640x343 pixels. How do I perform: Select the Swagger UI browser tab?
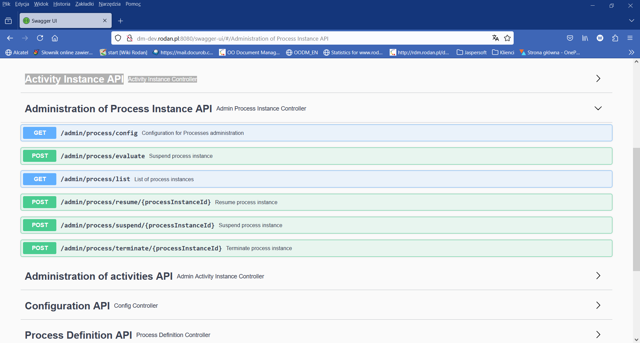[x=60, y=20]
